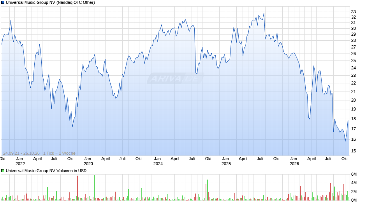Click the price axis value 20

[354, 100]
